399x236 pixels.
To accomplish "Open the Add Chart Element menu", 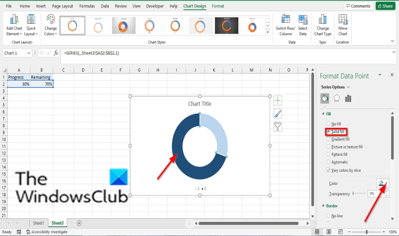I will point(14,25).
